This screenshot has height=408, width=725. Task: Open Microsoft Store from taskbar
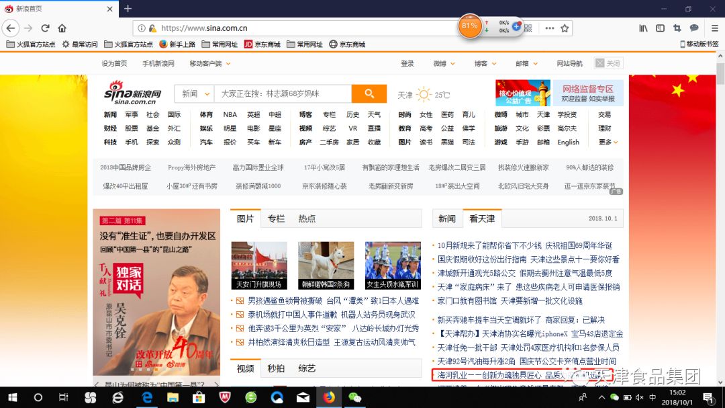[199, 397]
